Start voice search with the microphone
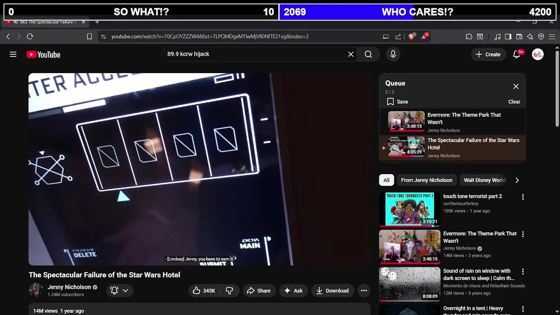 click(393, 54)
